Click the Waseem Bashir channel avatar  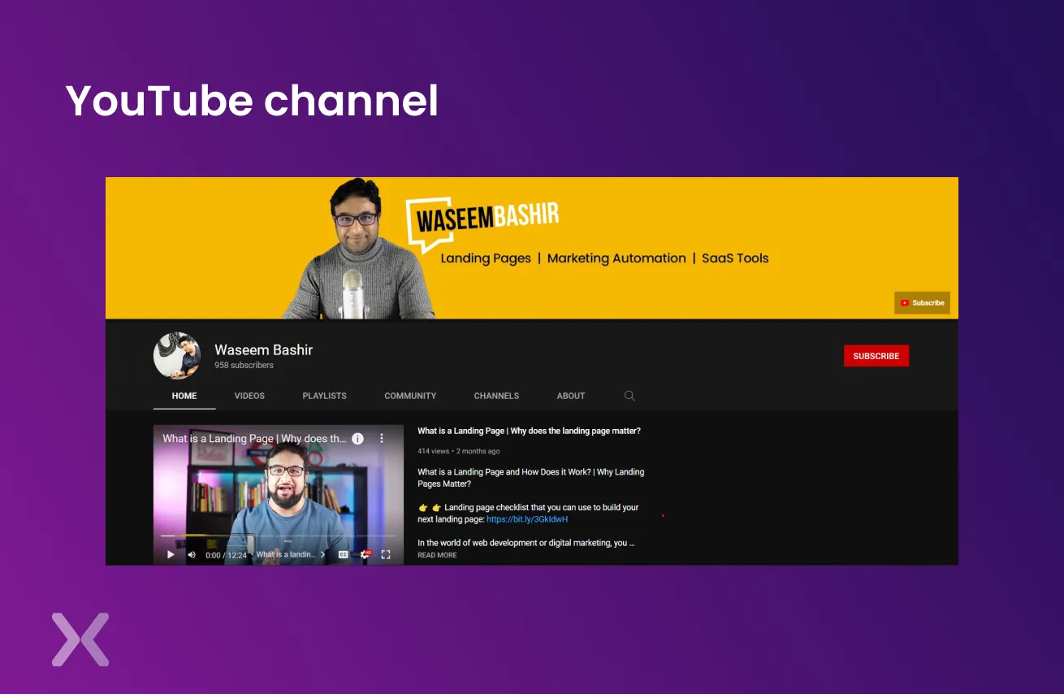click(x=176, y=356)
